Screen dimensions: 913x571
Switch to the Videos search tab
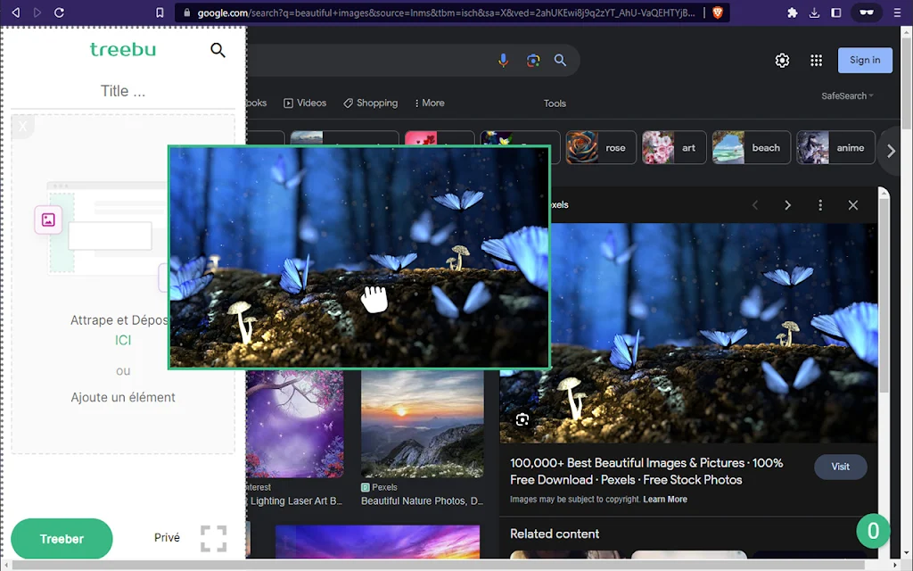(305, 103)
